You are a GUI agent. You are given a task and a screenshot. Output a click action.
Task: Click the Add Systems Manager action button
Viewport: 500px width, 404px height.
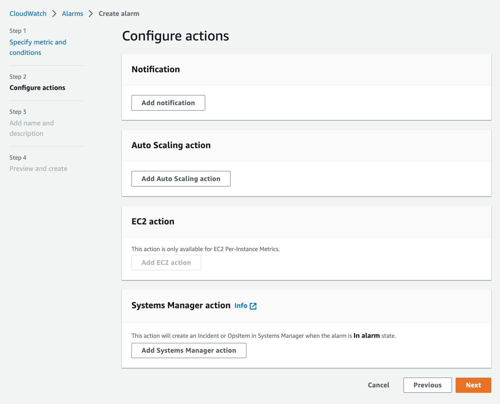click(189, 351)
